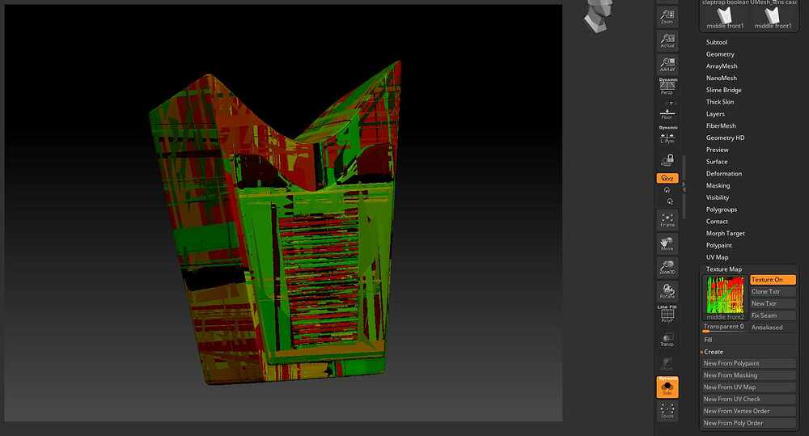Viewport: 809px width, 436px height.
Task: Toggle the orange Solo mode button
Action: coord(667,387)
